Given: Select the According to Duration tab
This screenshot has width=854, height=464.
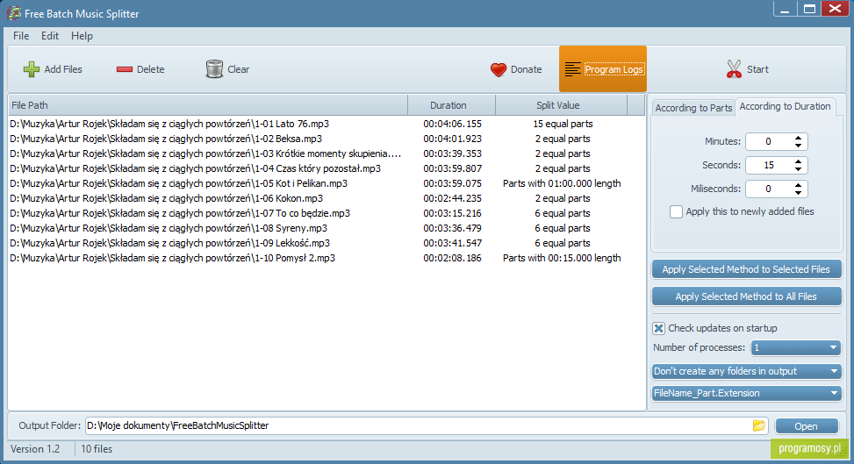Looking at the screenshot, I should (x=785, y=106).
